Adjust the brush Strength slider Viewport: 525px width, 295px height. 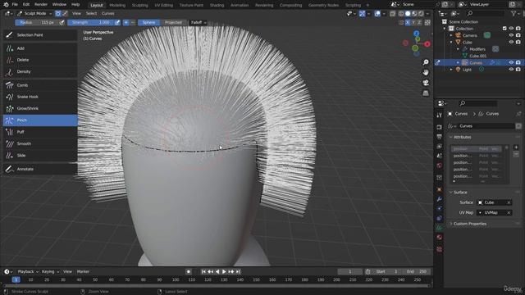click(91, 22)
